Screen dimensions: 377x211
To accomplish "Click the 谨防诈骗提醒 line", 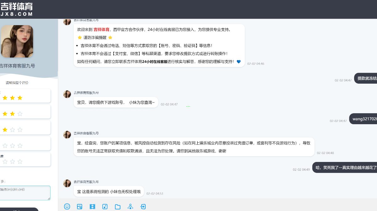I will click(x=95, y=37).
